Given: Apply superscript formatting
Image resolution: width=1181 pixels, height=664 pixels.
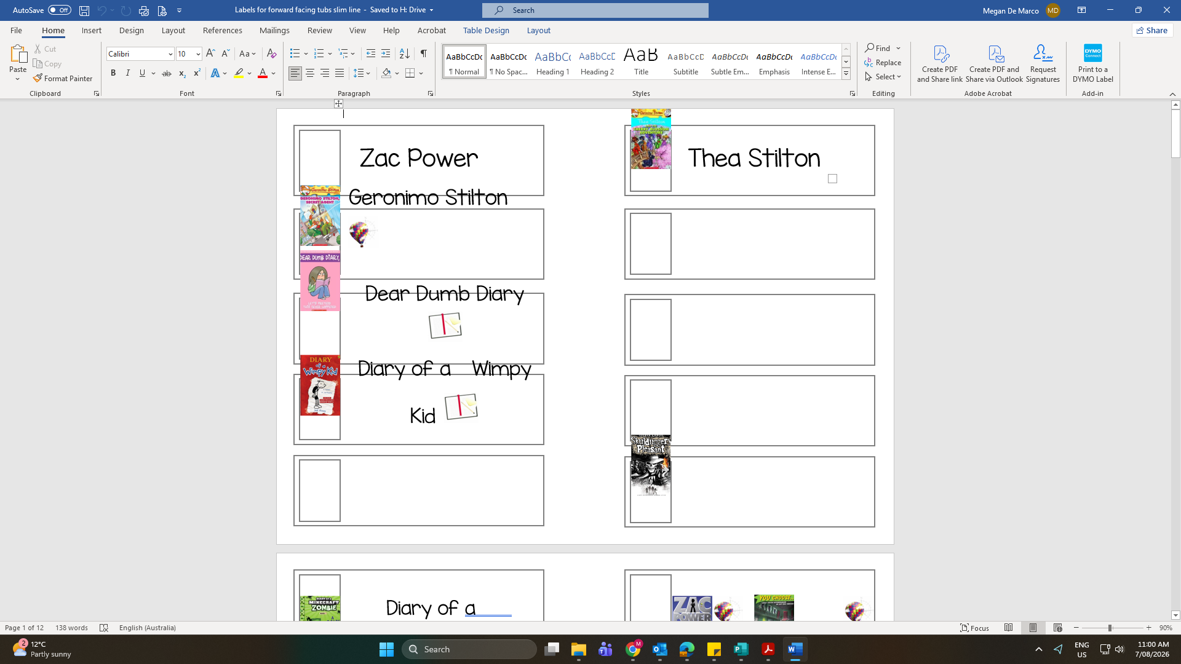Looking at the screenshot, I should (197, 73).
